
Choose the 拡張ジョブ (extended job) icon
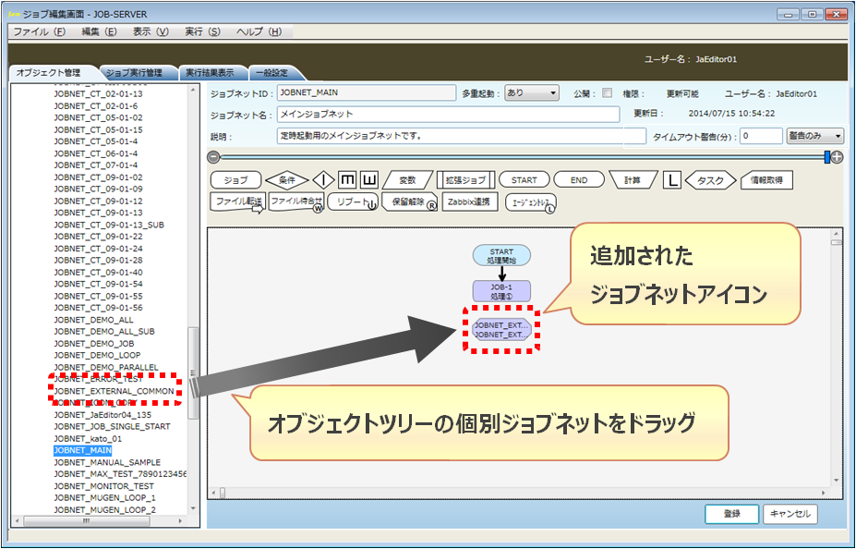point(464,180)
